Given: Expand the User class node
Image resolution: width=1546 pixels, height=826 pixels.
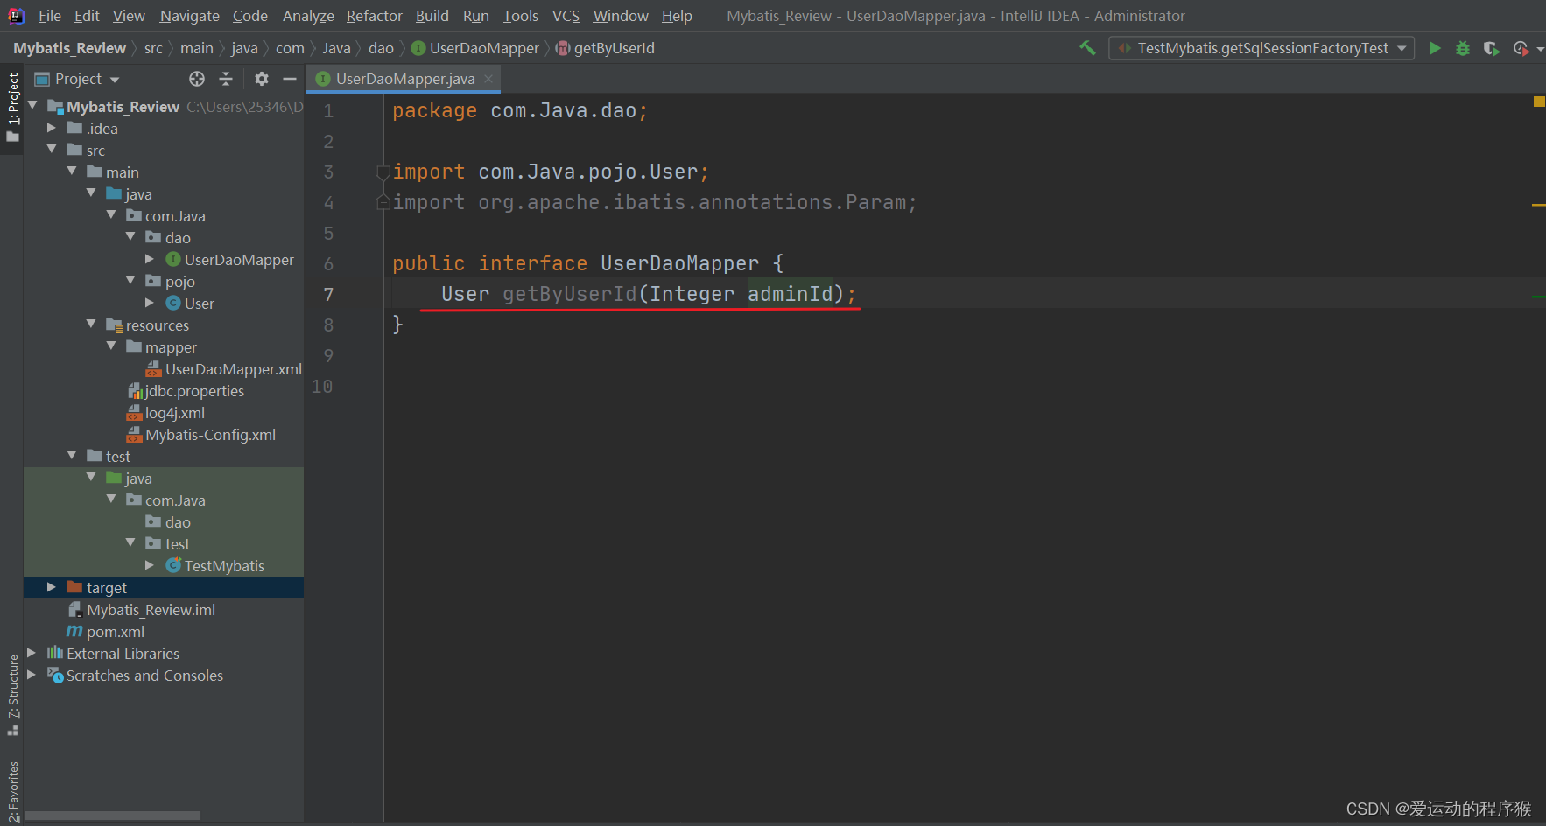Looking at the screenshot, I should click(x=150, y=303).
